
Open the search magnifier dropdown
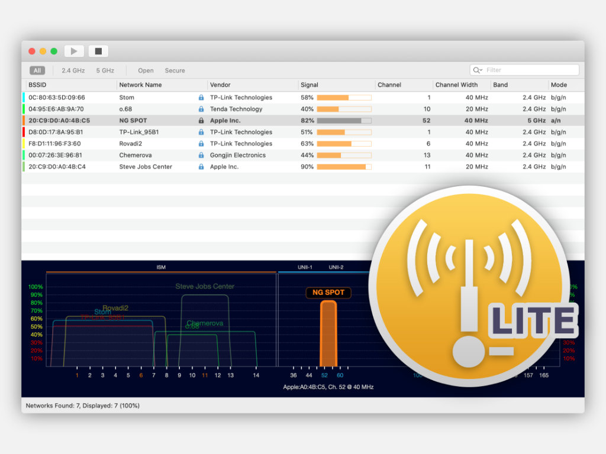point(478,70)
